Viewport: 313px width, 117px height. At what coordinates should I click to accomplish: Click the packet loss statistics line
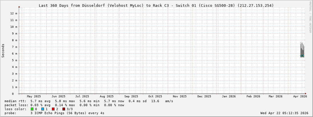(64, 105)
